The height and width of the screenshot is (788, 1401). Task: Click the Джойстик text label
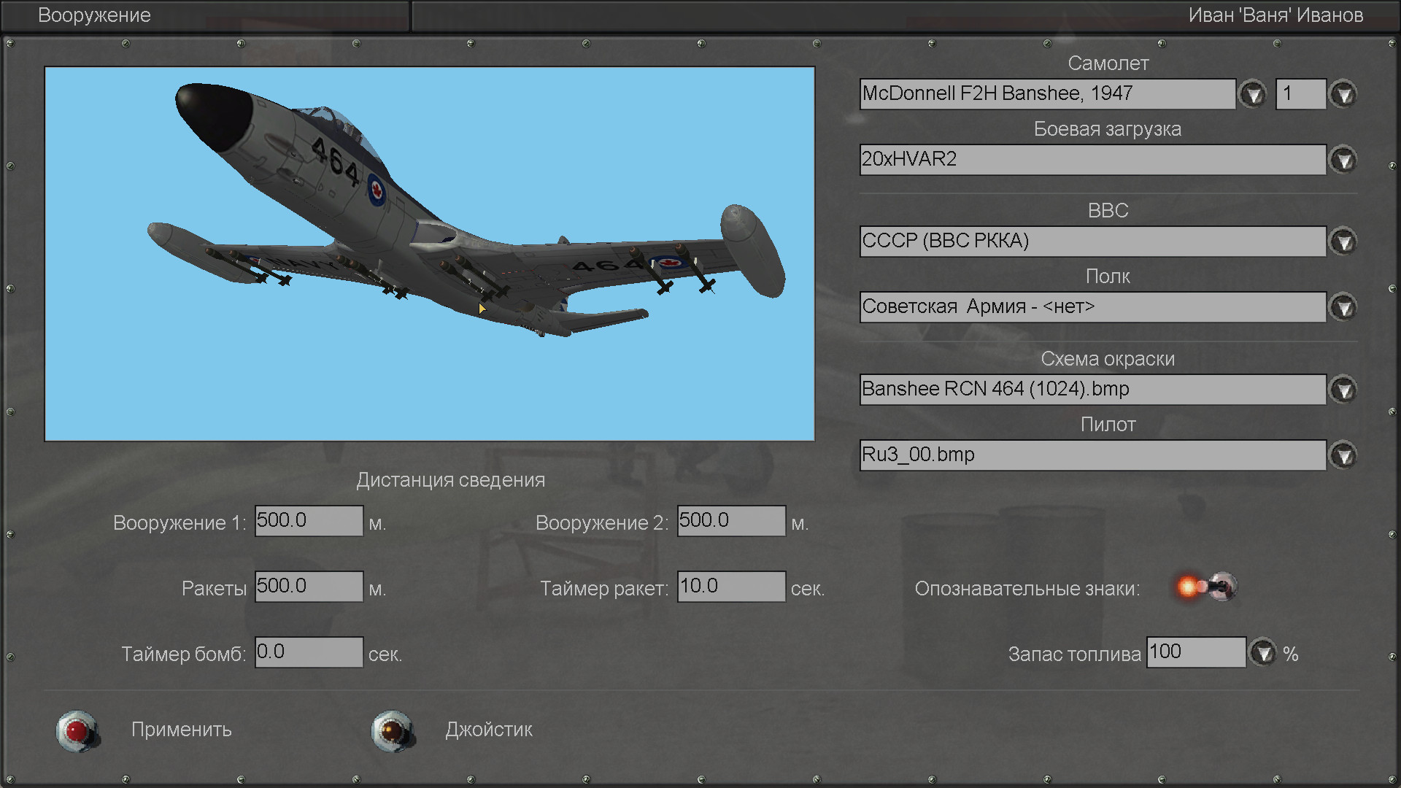coord(489,730)
